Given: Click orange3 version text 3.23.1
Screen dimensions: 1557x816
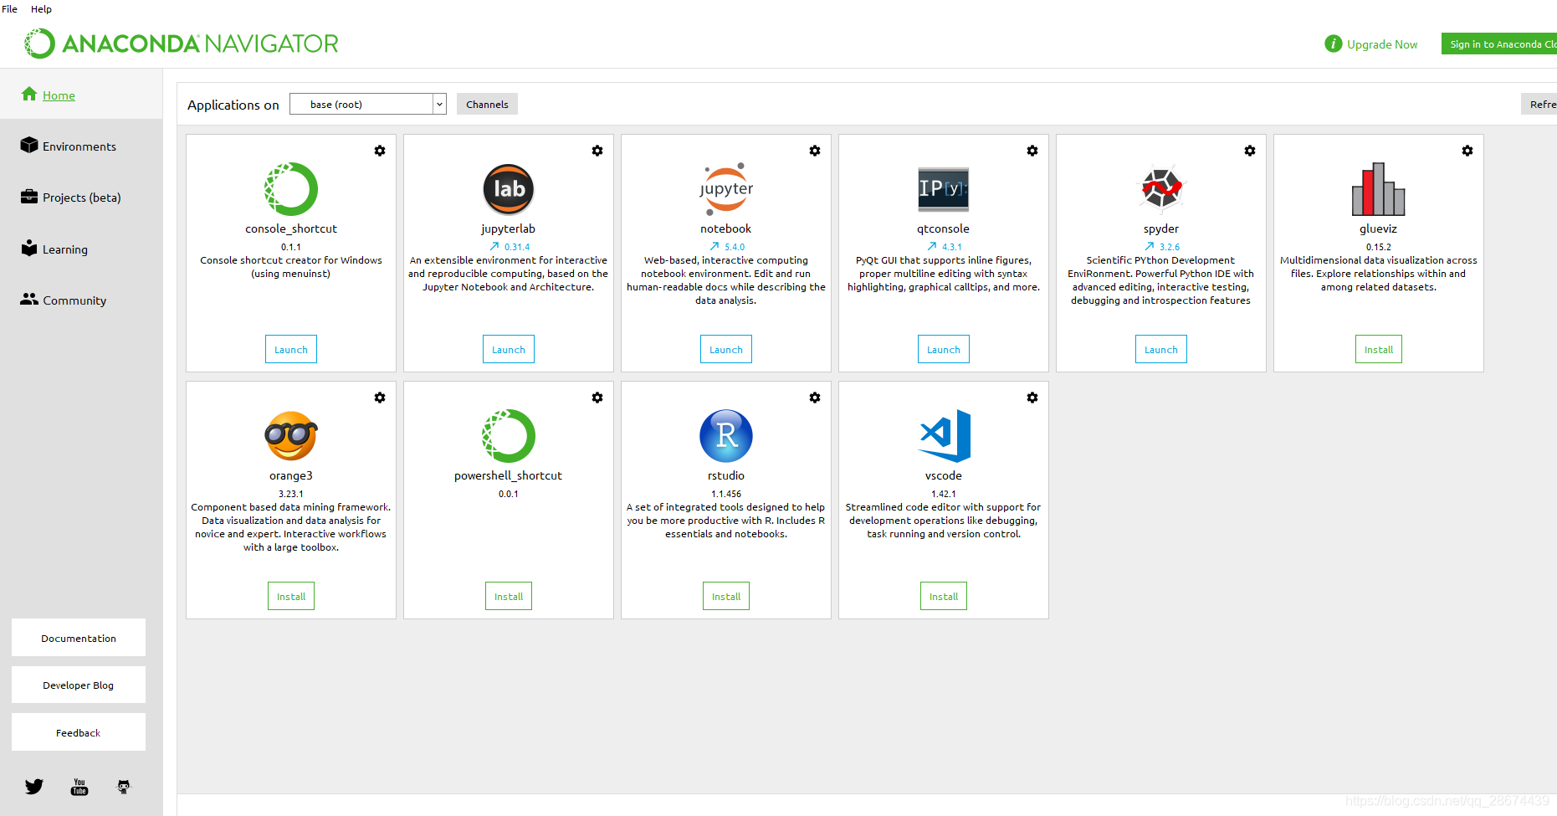Looking at the screenshot, I should pyautogui.click(x=291, y=494).
